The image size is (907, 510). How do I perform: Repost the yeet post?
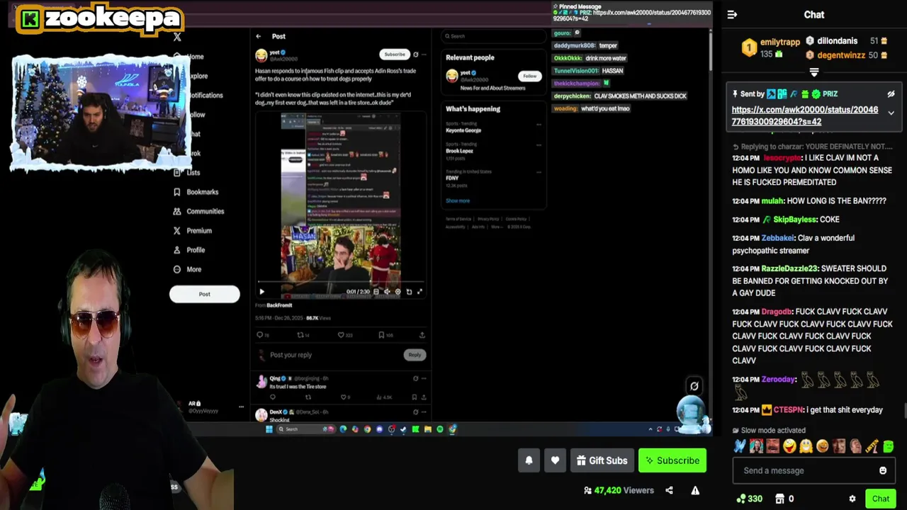(x=300, y=335)
